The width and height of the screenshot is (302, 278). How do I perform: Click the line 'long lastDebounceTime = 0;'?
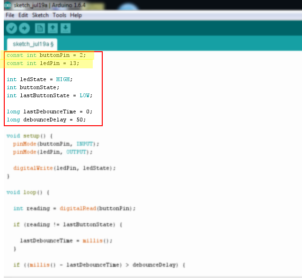[x=50, y=111]
